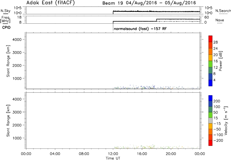Screen dimensions: 231x160
Task: Click the "Beam 19" label in the header
Action: point(113,3)
